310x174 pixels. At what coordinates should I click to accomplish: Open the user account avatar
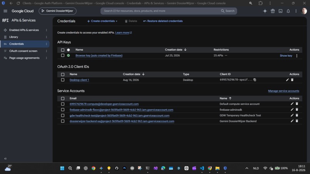304,11
